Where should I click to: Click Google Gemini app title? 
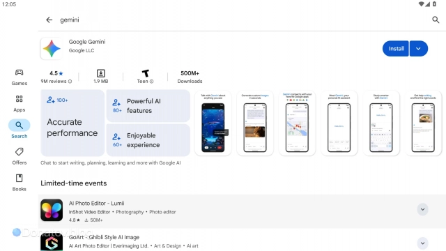[x=87, y=42]
